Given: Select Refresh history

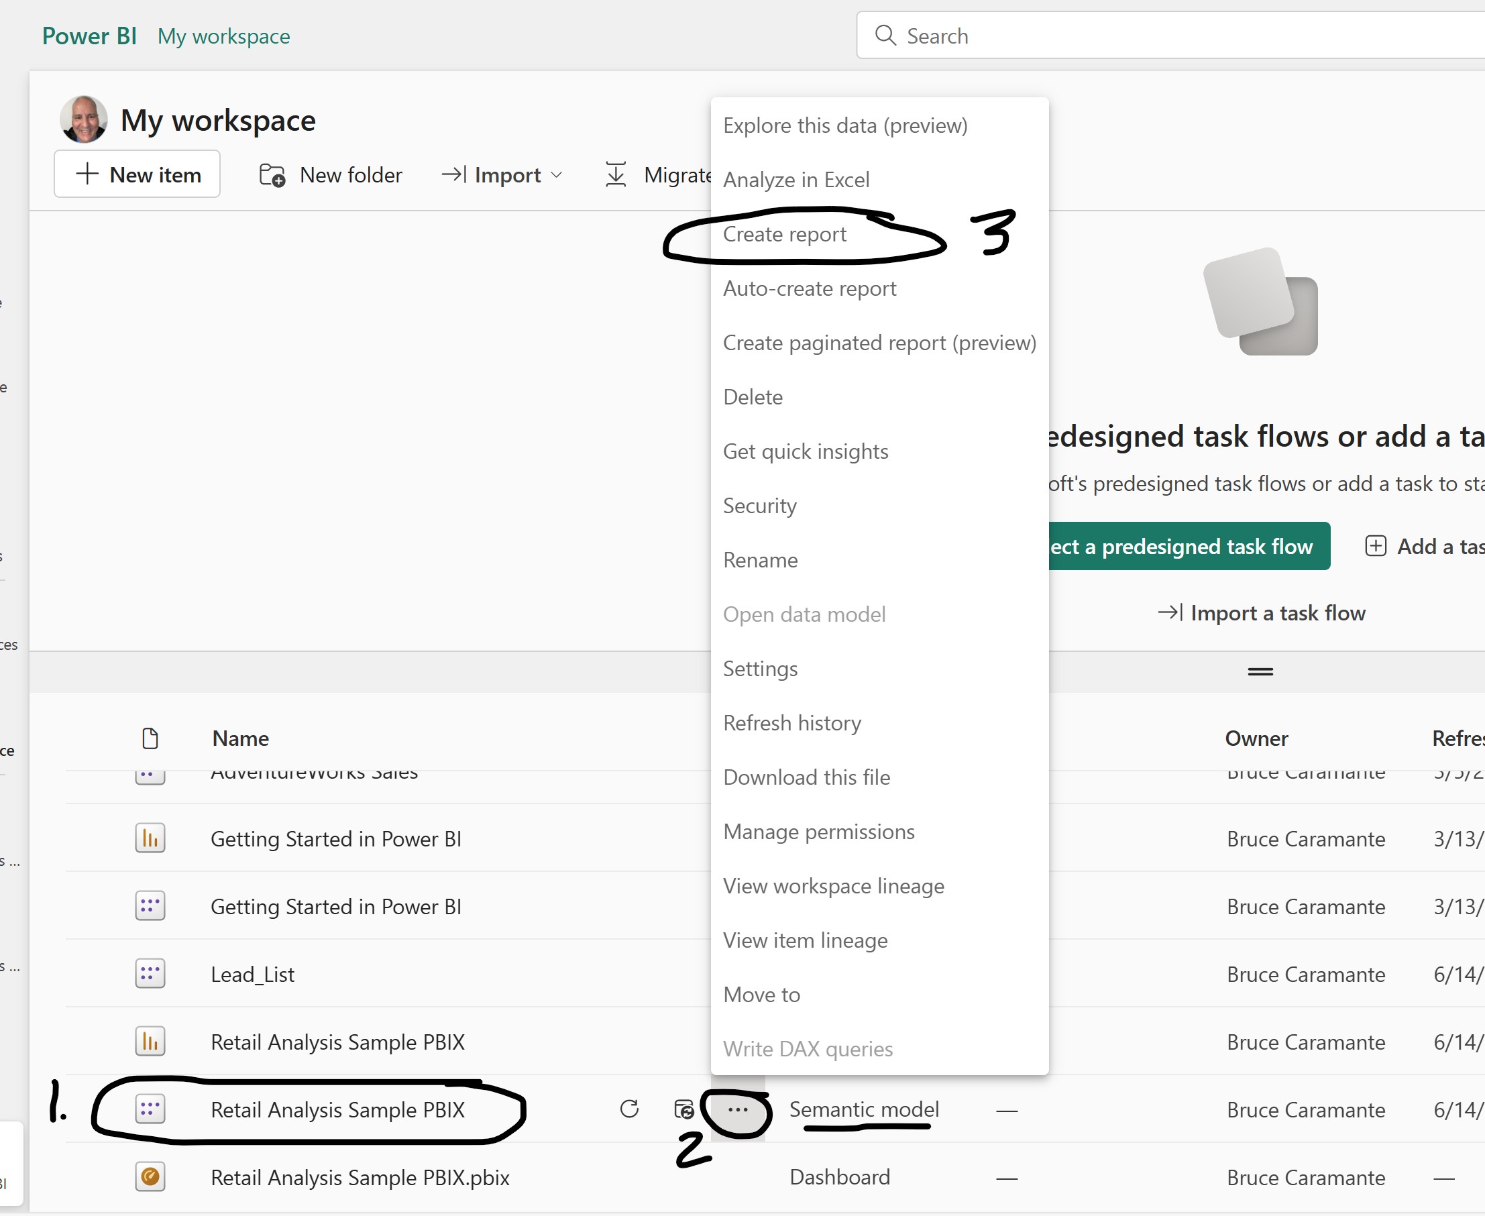Looking at the screenshot, I should click(x=792, y=723).
